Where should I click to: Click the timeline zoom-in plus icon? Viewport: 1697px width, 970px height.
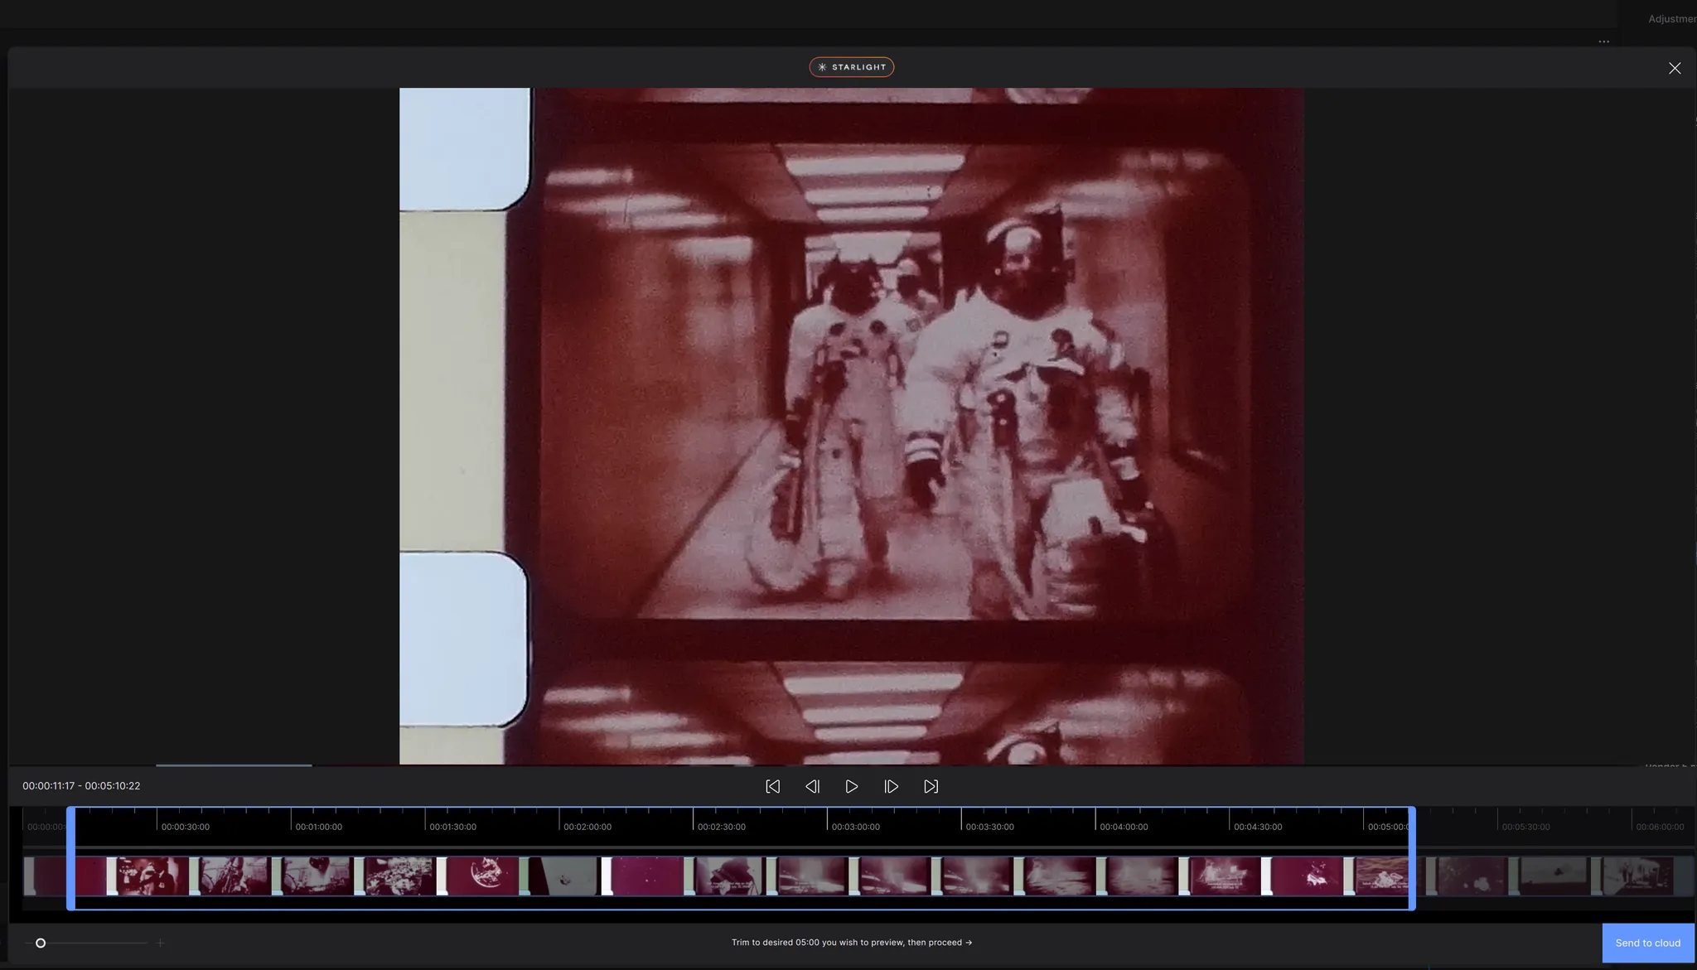[161, 943]
